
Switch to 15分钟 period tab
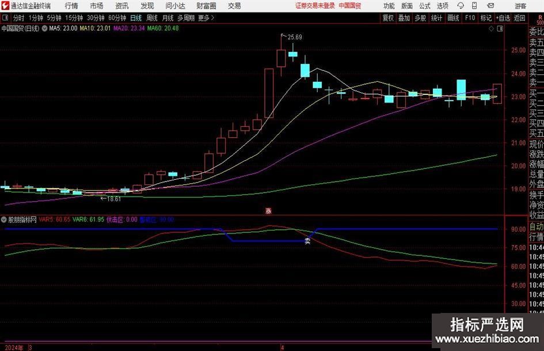[x=74, y=18]
